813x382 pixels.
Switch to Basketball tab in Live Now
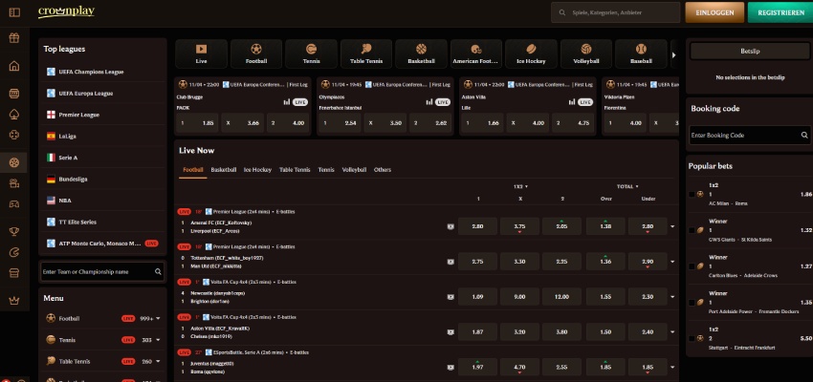point(224,170)
